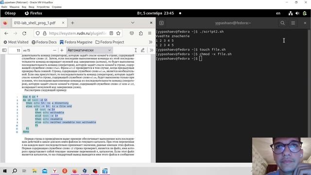Toggle reader view in address bar
Image resolution: width=311 pixels, height=175 pixels.
point(111,34)
